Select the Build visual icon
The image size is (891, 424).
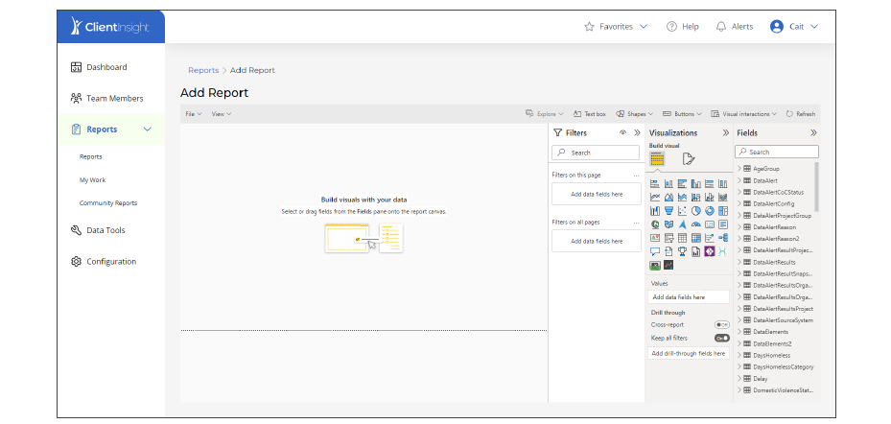point(657,159)
